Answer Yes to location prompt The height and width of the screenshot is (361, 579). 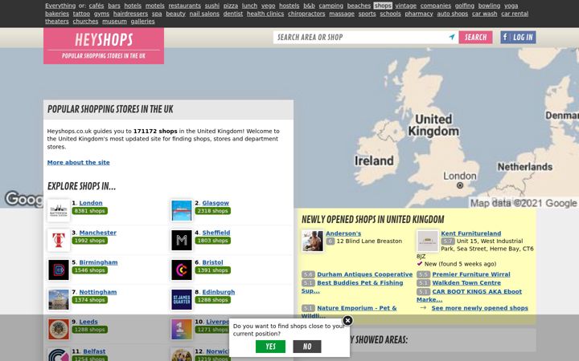pos(270,347)
